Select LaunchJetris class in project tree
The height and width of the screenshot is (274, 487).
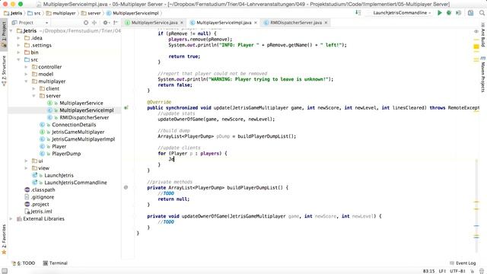click(59, 175)
